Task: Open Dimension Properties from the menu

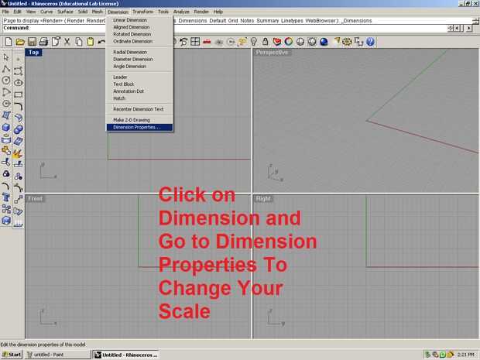Action: tap(139, 127)
